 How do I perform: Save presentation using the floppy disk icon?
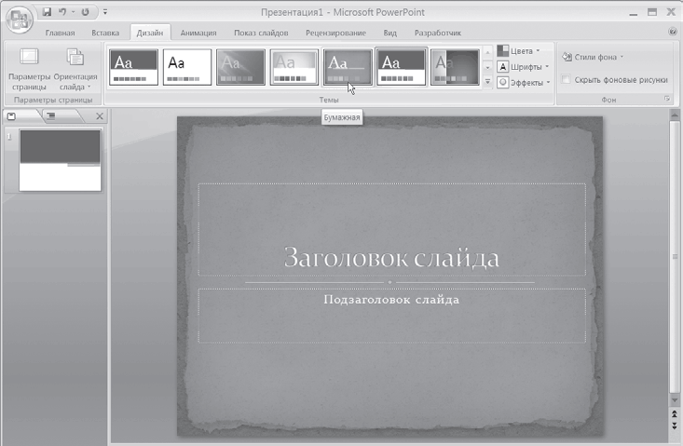(x=47, y=12)
